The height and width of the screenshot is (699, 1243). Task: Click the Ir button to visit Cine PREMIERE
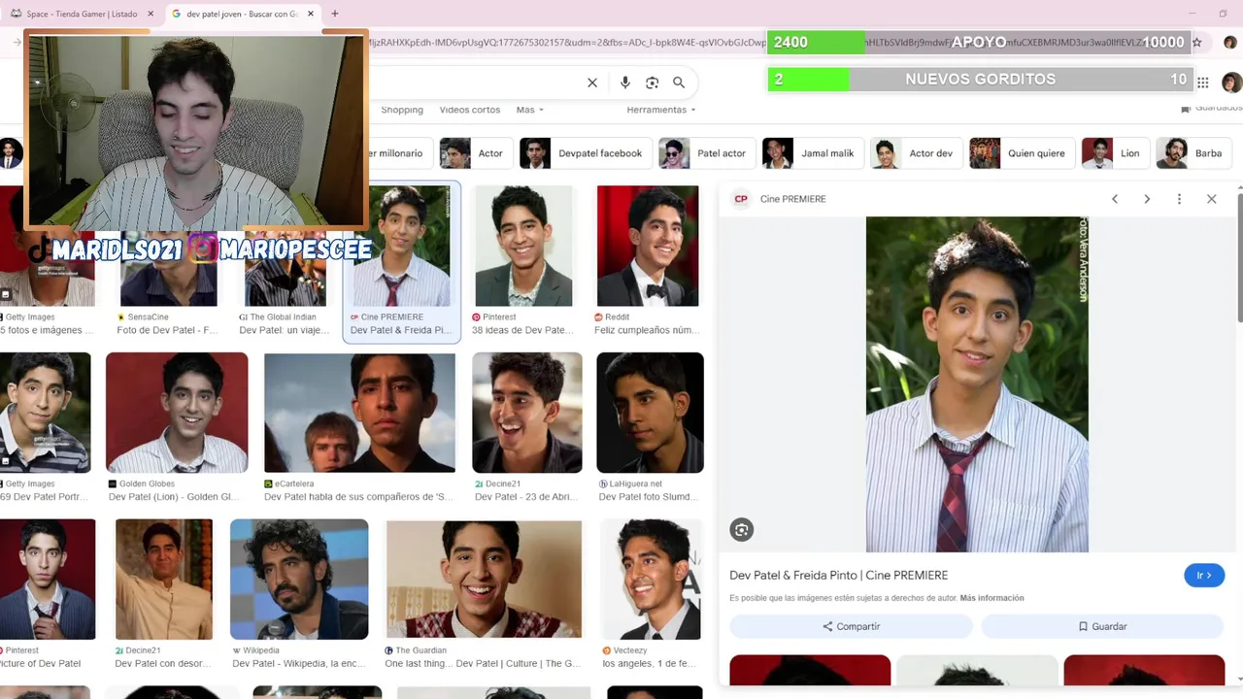pyautogui.click(x=1204, y=575)
